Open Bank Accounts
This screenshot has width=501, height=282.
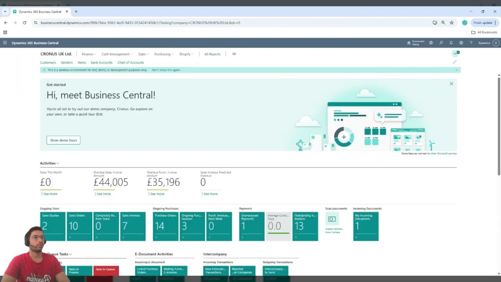(101, 62)
